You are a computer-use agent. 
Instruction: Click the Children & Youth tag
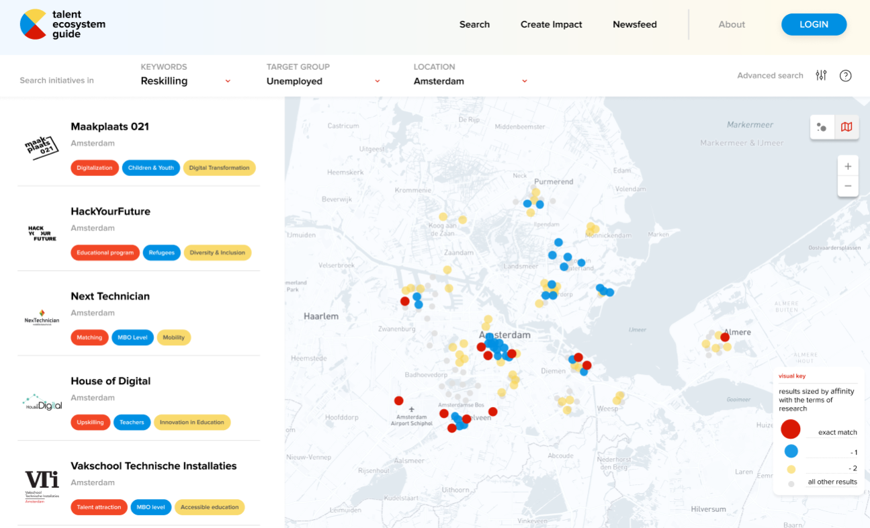point(151,168)
